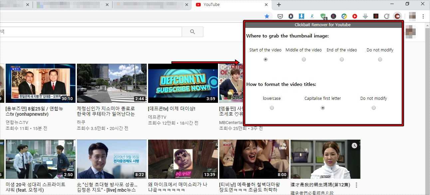Open the watch-later clock on the last thumbnail
This screenshot has height=195, width=430.
(354, 145)
